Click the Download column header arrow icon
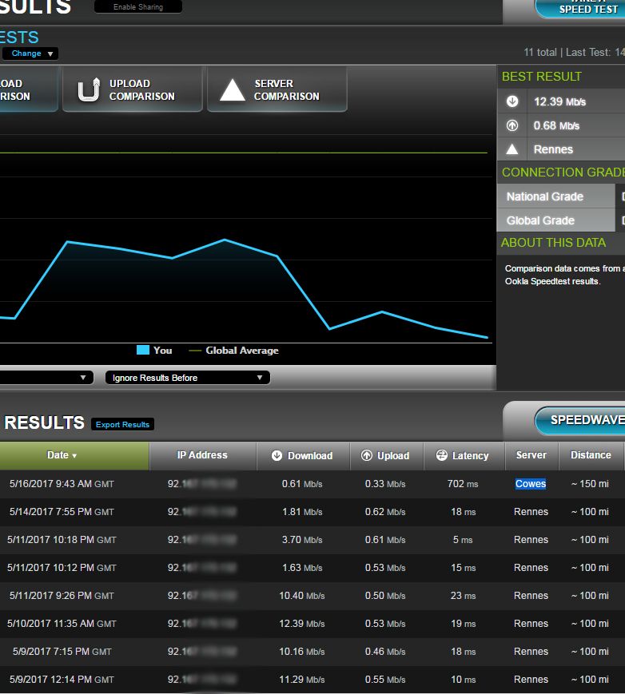 tap(277, 455)
